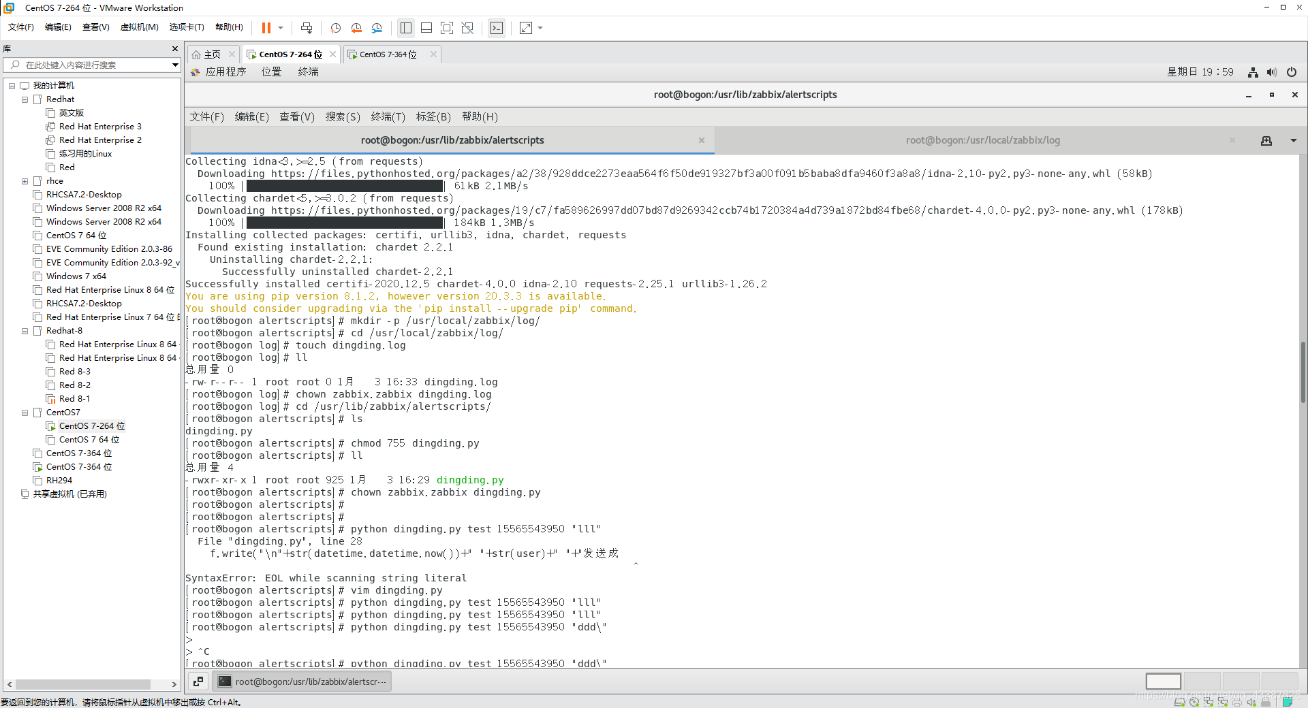Toggle the thumbnail bar view icon

tap(426, 28)
